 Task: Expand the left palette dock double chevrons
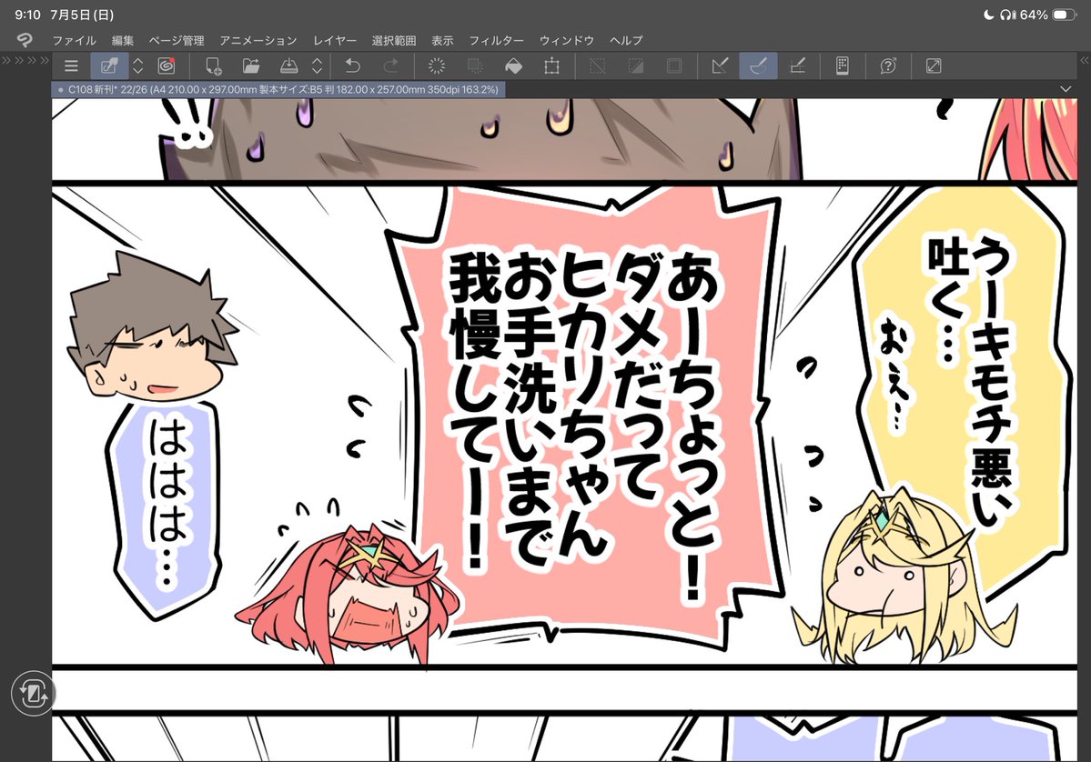25,61
